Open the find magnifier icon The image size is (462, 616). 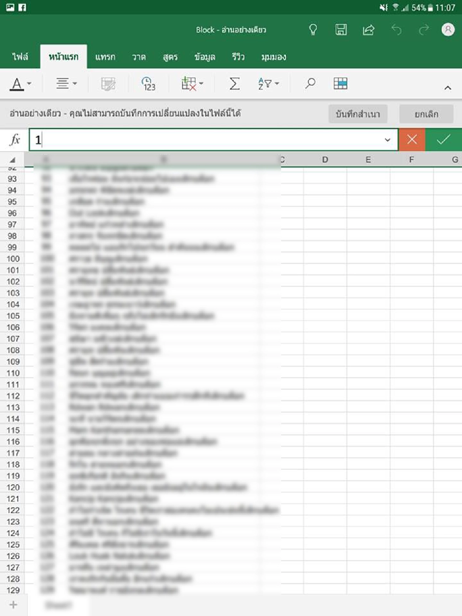(310, 84)
